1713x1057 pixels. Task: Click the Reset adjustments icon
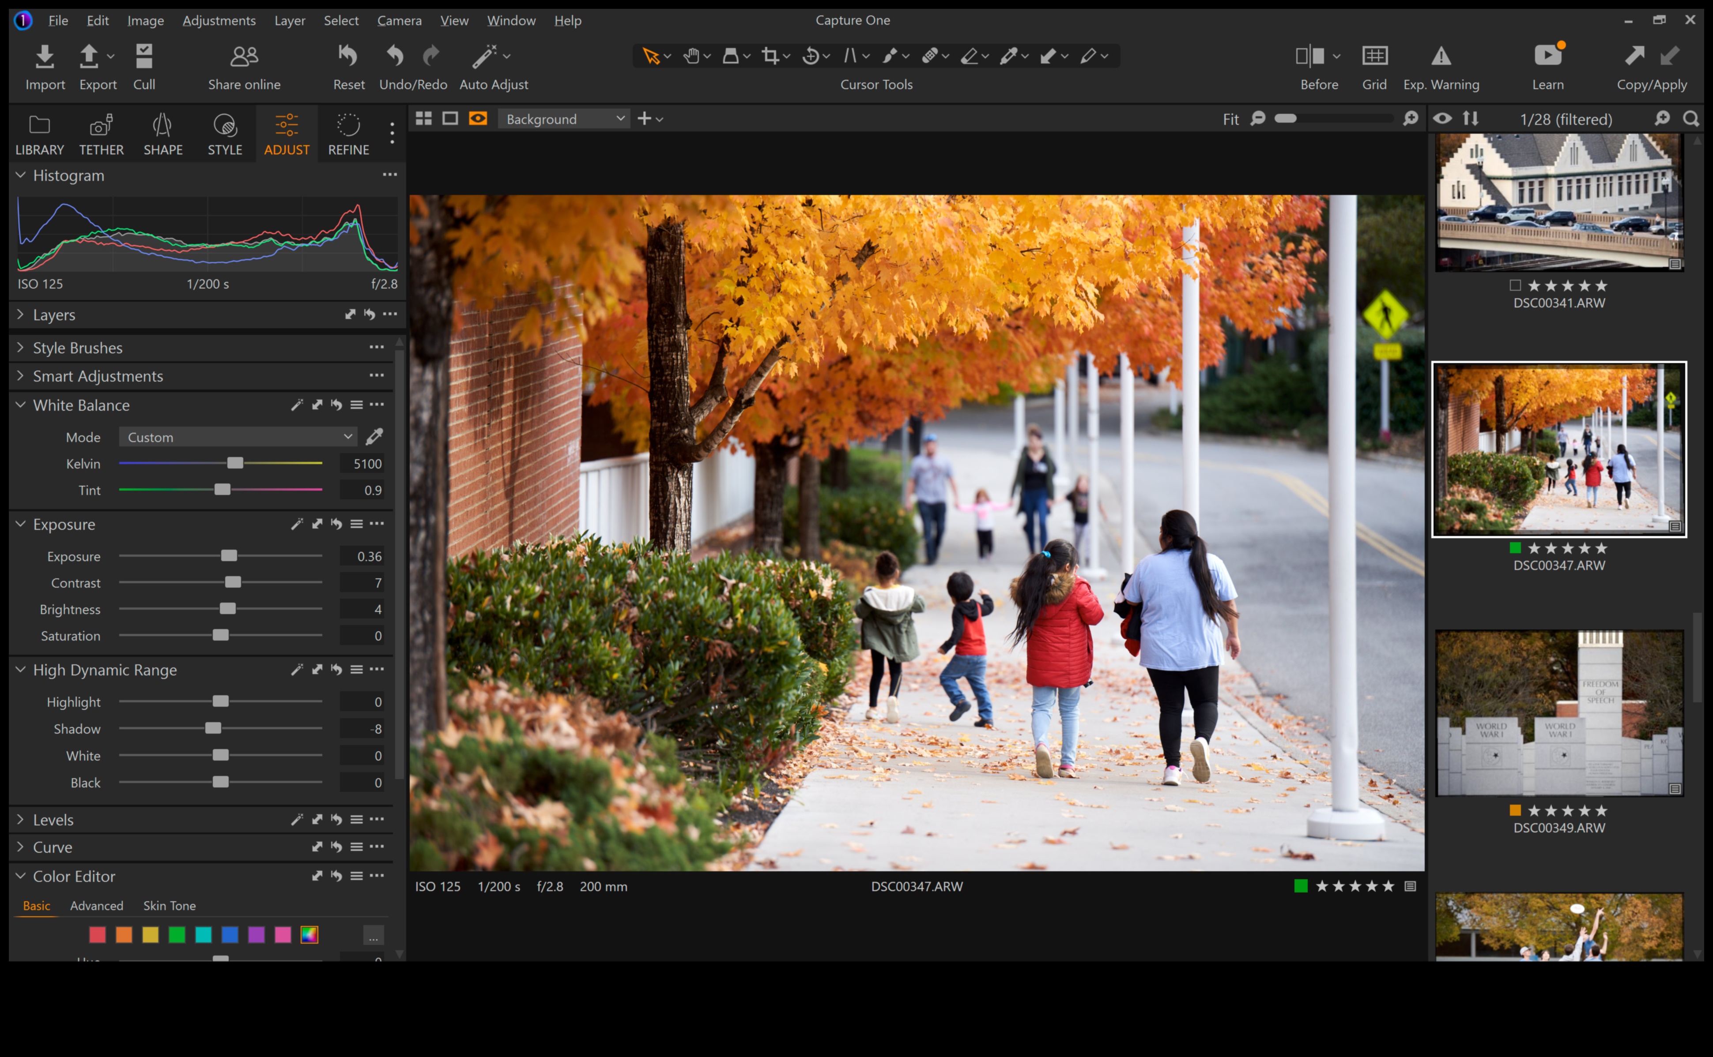click(347, 56)
